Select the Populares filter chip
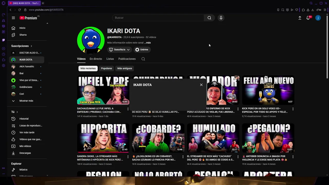 click(x=106, y=68)
